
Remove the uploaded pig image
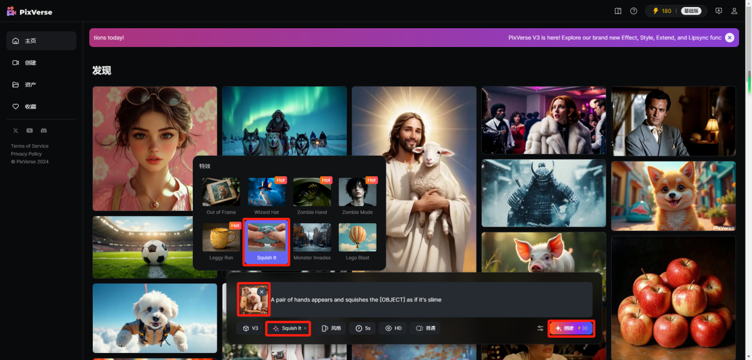coord(261,292)
